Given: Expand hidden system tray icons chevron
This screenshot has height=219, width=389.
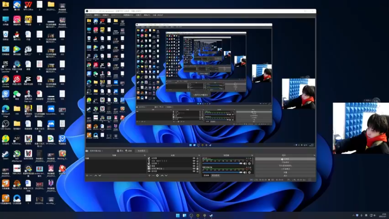Looking at the screenshot, I should point(354,215).
